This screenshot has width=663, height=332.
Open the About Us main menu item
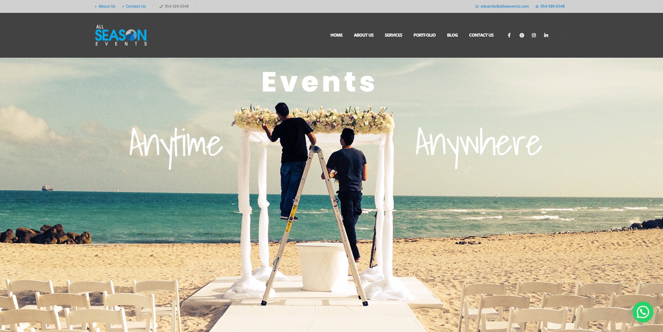click(364, 35)
